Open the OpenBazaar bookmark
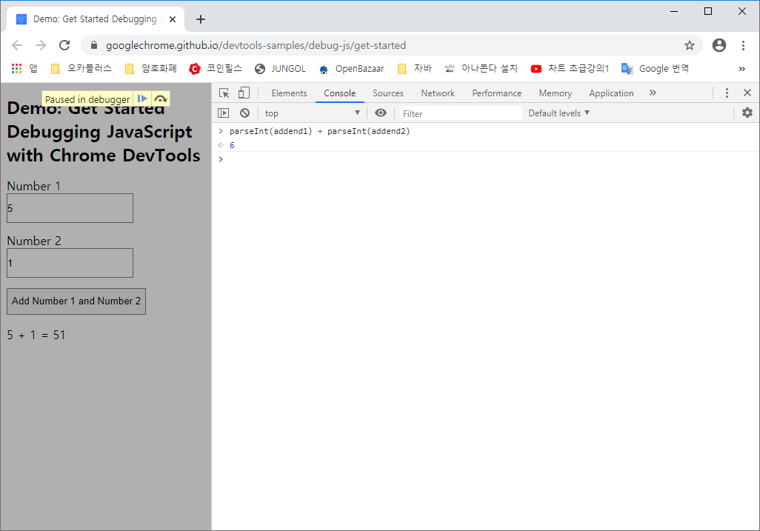 (351, 69)
